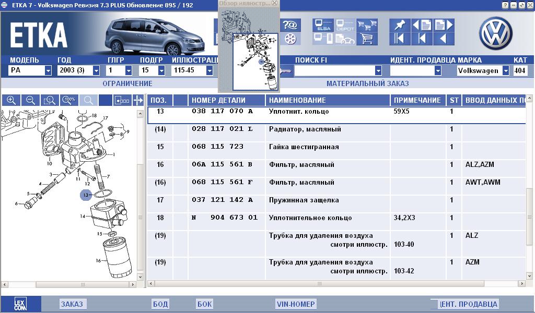Click the parts table horizontal scrollbar

click(319, 283)
